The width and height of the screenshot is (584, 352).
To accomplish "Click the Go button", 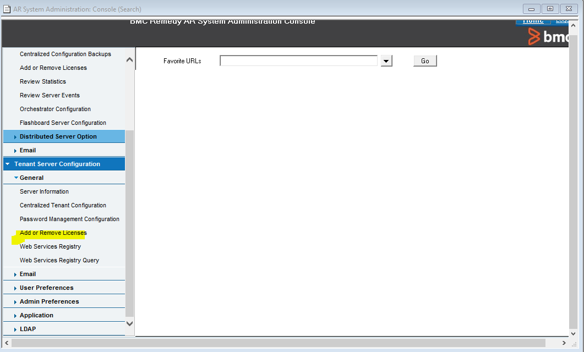I will tap(425, 61).
